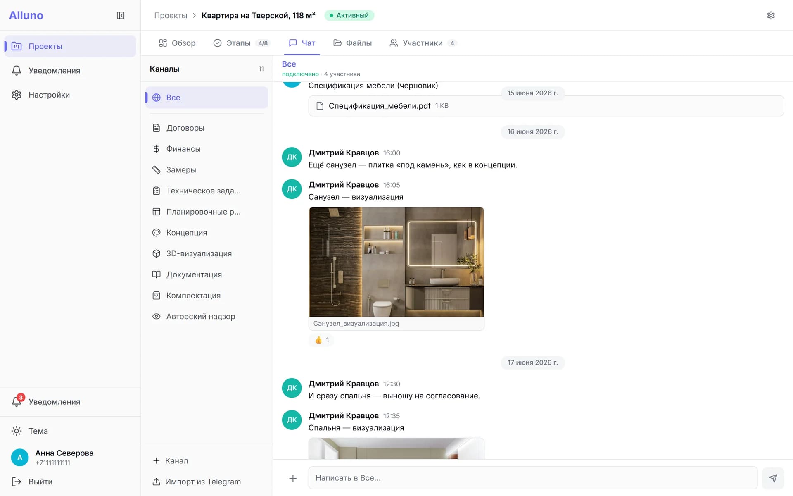Viewport: 793px width, 496px height.
Task: Click the book icon next to Документация
Action: (156, 274)
